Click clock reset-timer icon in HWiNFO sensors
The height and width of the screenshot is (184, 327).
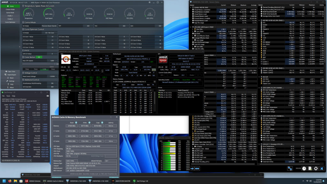[x=304, y=169]
